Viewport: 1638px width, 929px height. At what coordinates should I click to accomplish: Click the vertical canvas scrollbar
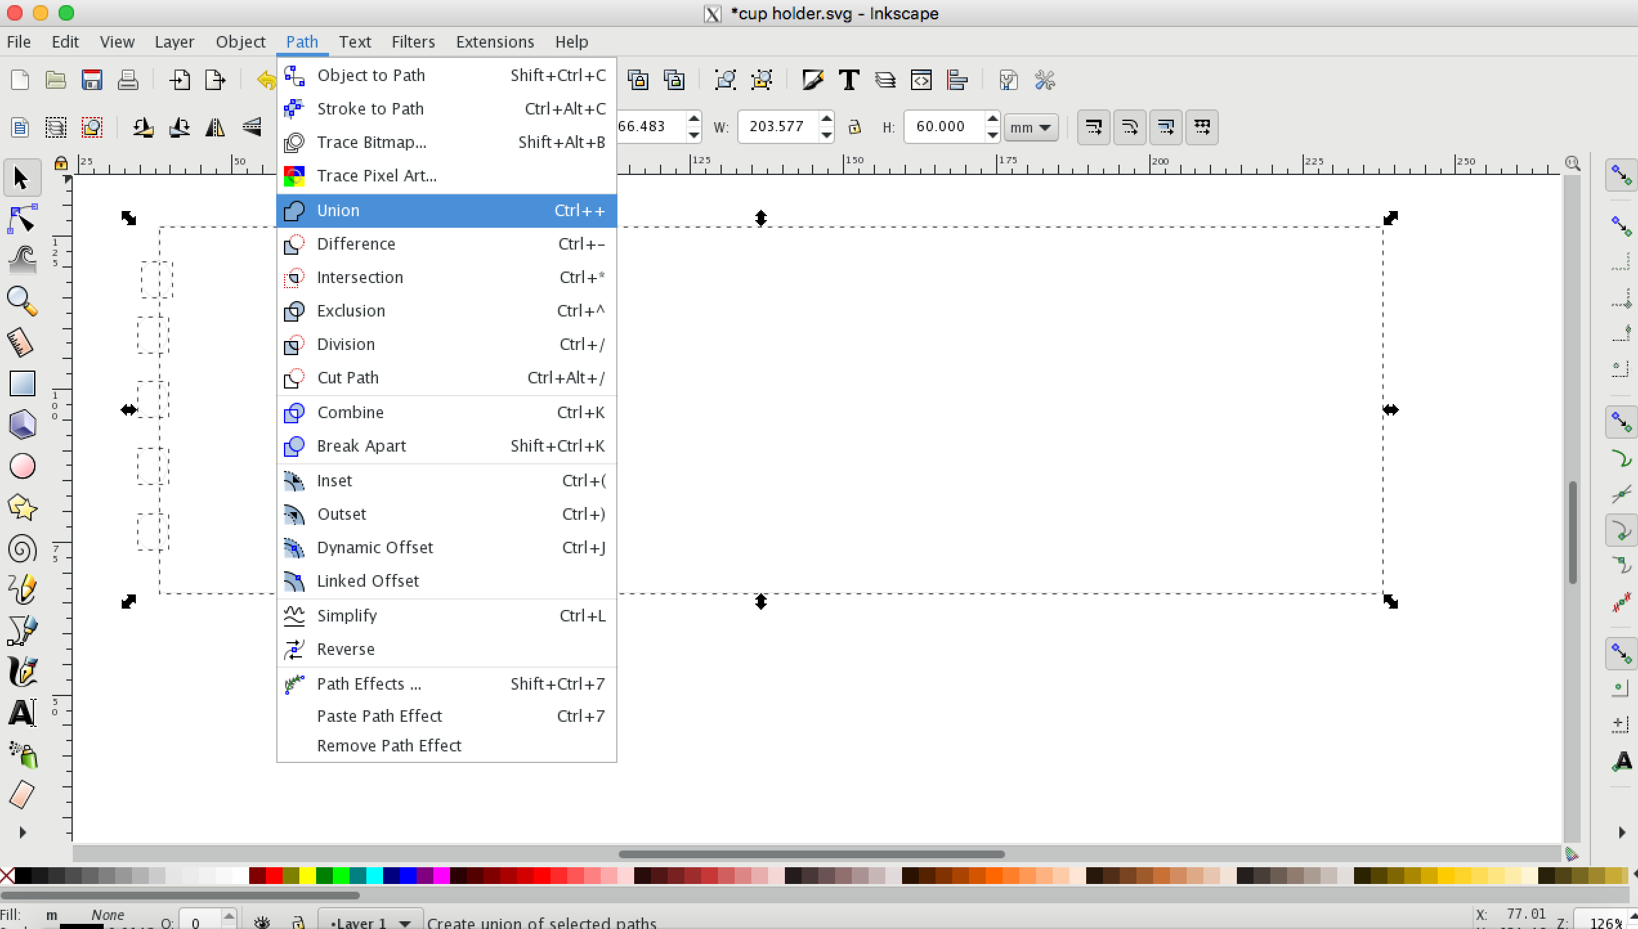pyautogui.click(x=1572, y=532)
